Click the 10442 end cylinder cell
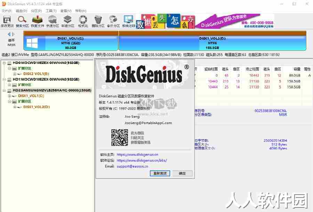 pyautogui.click(x=254, y=75)
